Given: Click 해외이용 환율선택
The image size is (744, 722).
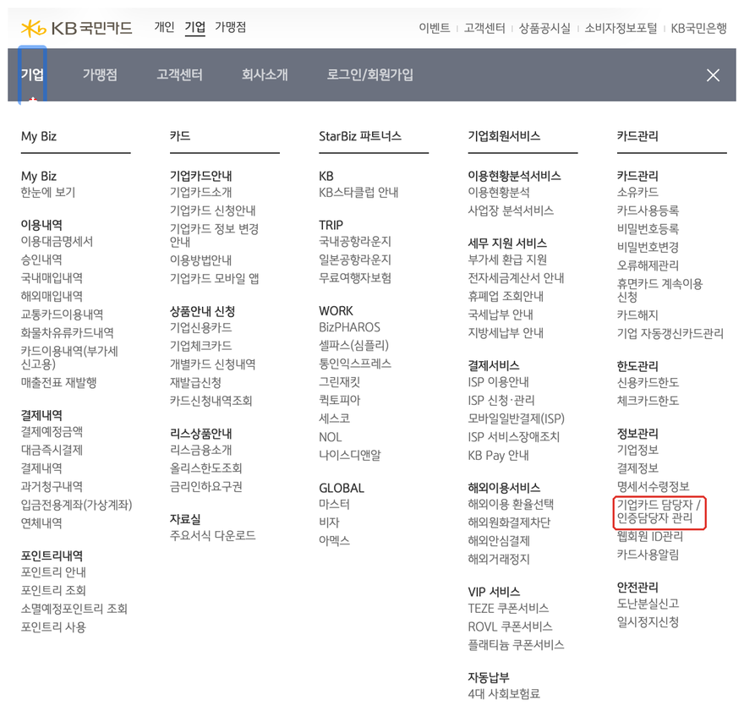Looking at the screenshot, I should pos(511,504).
